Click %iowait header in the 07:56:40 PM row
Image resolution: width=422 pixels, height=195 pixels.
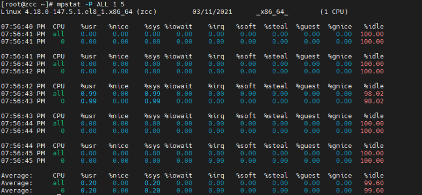click(x=178, y=27)
